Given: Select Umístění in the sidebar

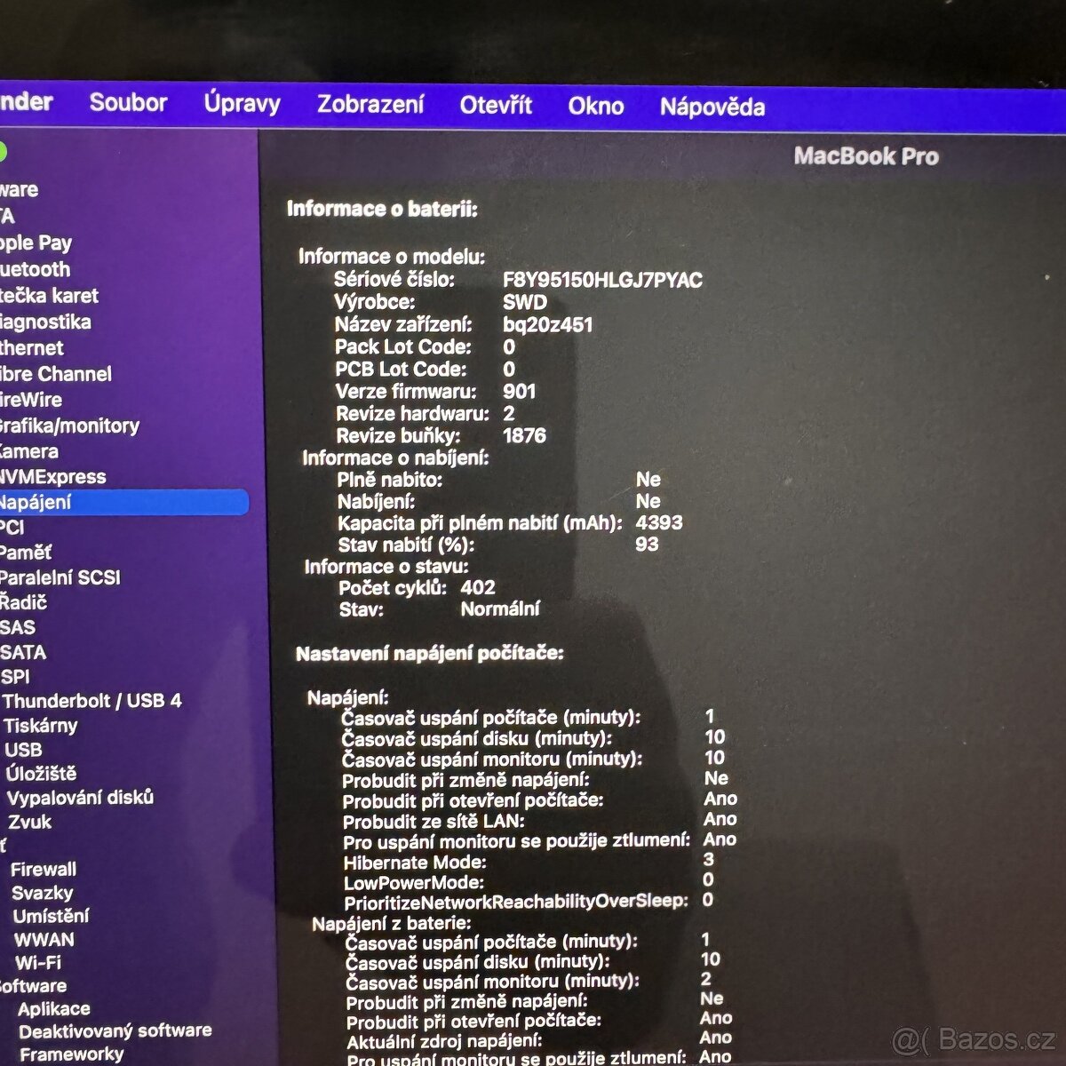Looking at the screenshot, I should tap(51, 916).
